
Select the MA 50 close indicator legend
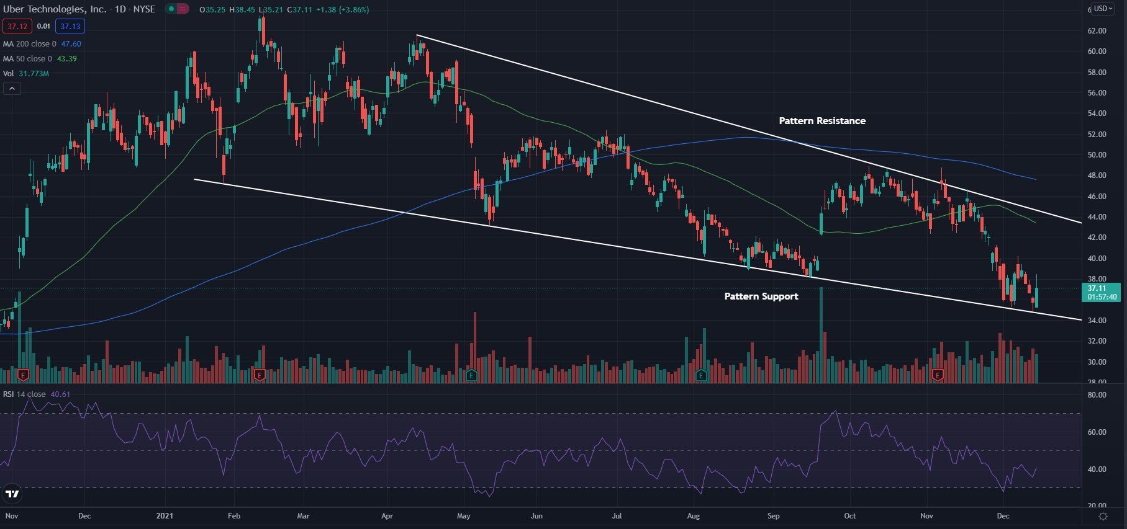coord(40,59)
